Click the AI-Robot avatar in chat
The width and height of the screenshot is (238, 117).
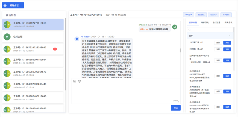click(x=77, y=39)
